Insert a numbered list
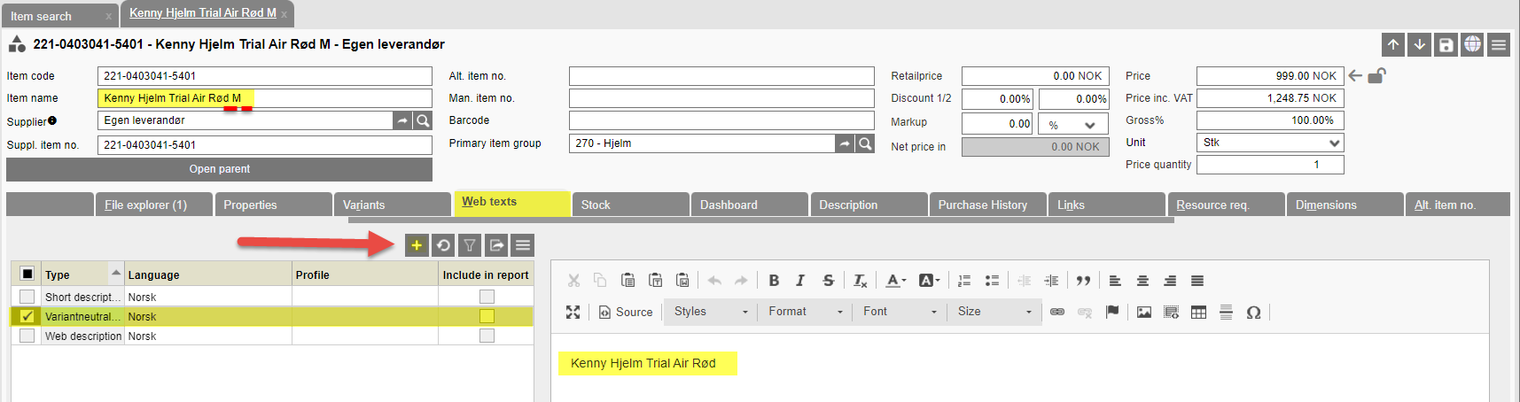1520x402 pixels. (x=964, y=281)
